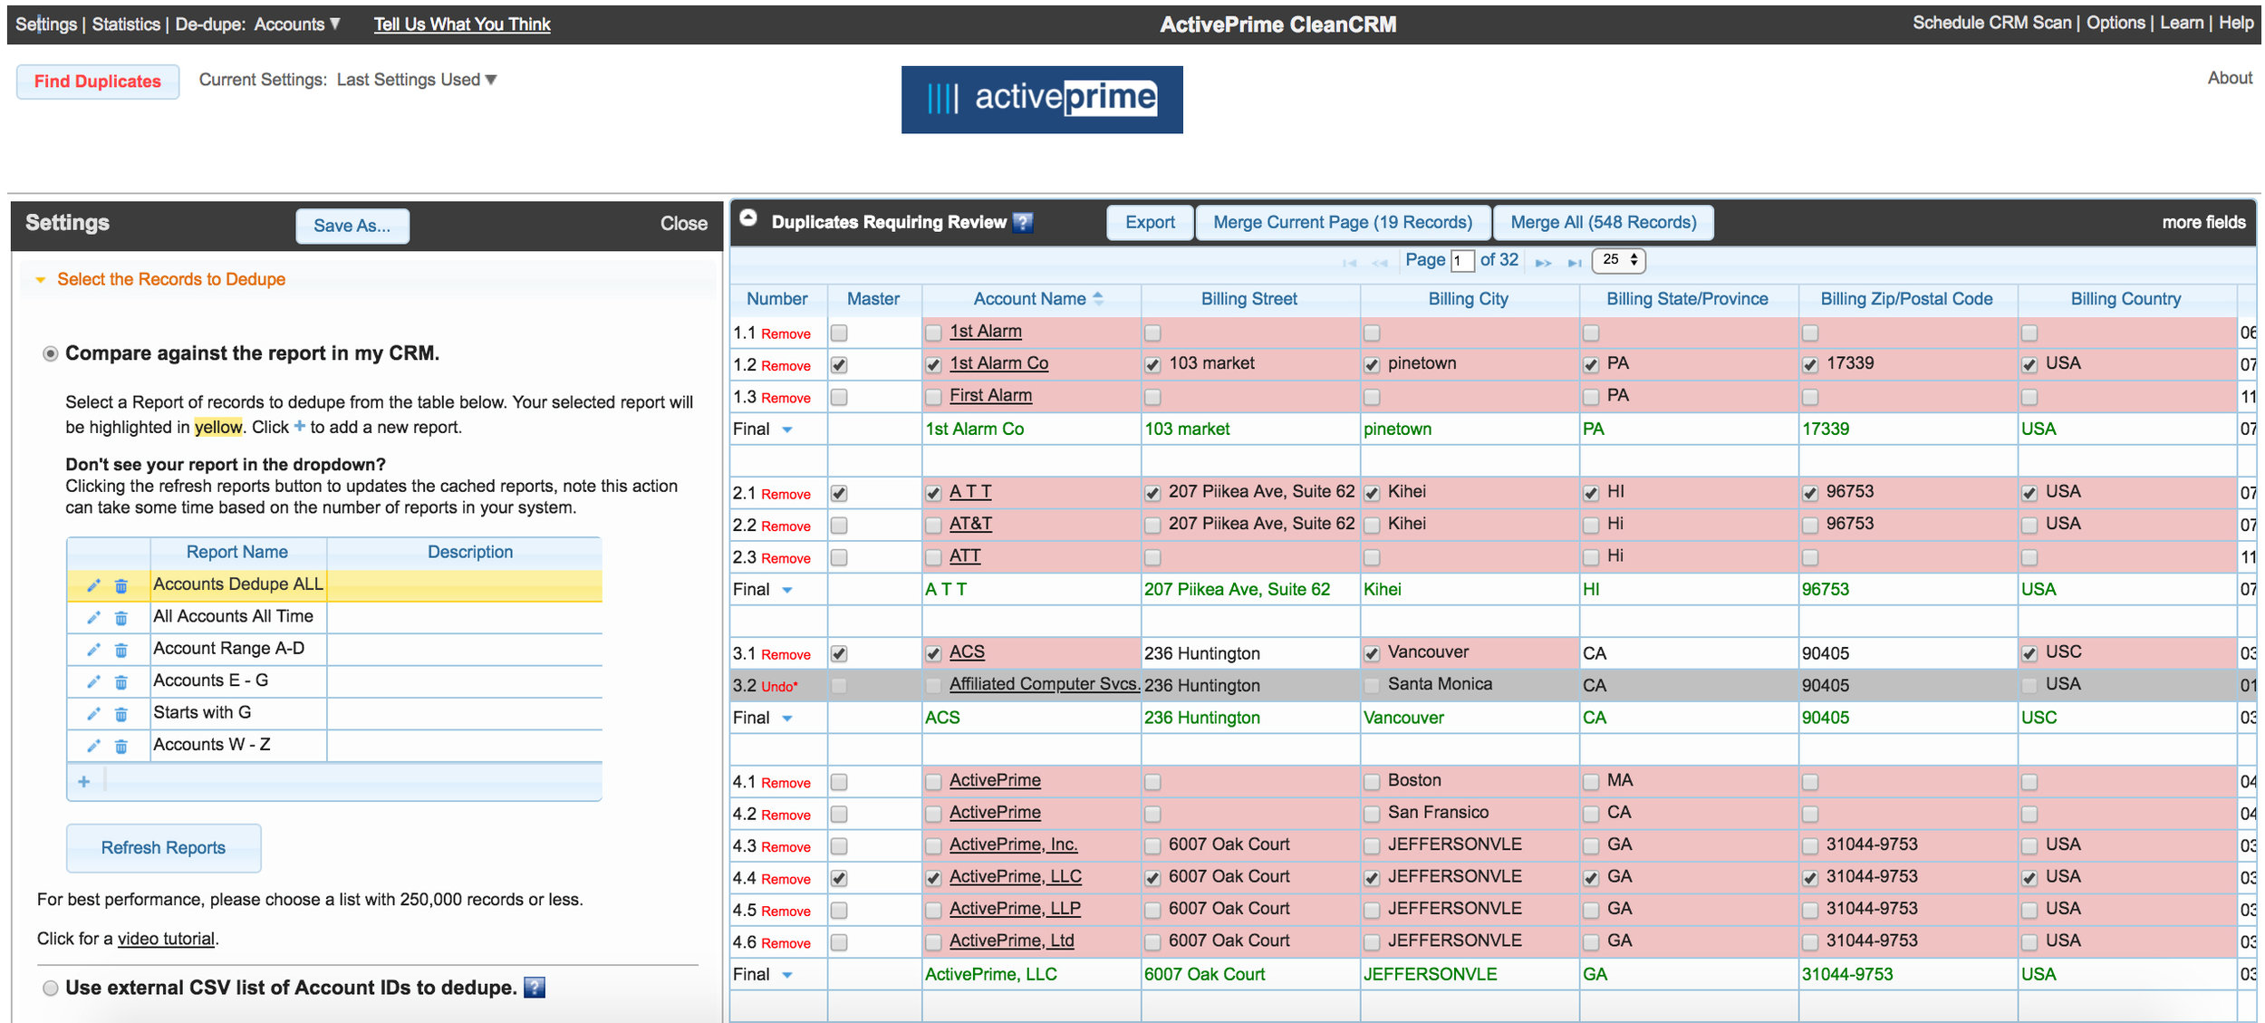
Task: Open Final dropdown for group 1
Action: [x=787, y=429]
